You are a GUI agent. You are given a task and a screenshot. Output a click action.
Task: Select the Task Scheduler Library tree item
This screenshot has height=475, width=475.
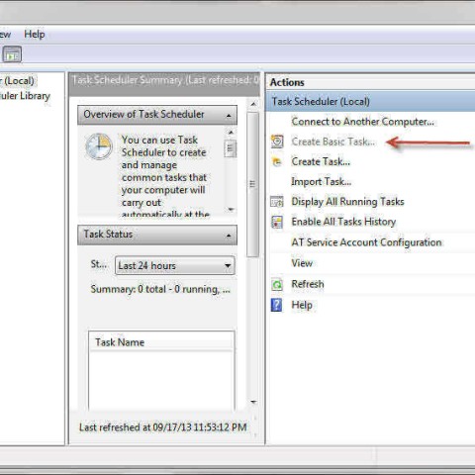coord(25,96)
